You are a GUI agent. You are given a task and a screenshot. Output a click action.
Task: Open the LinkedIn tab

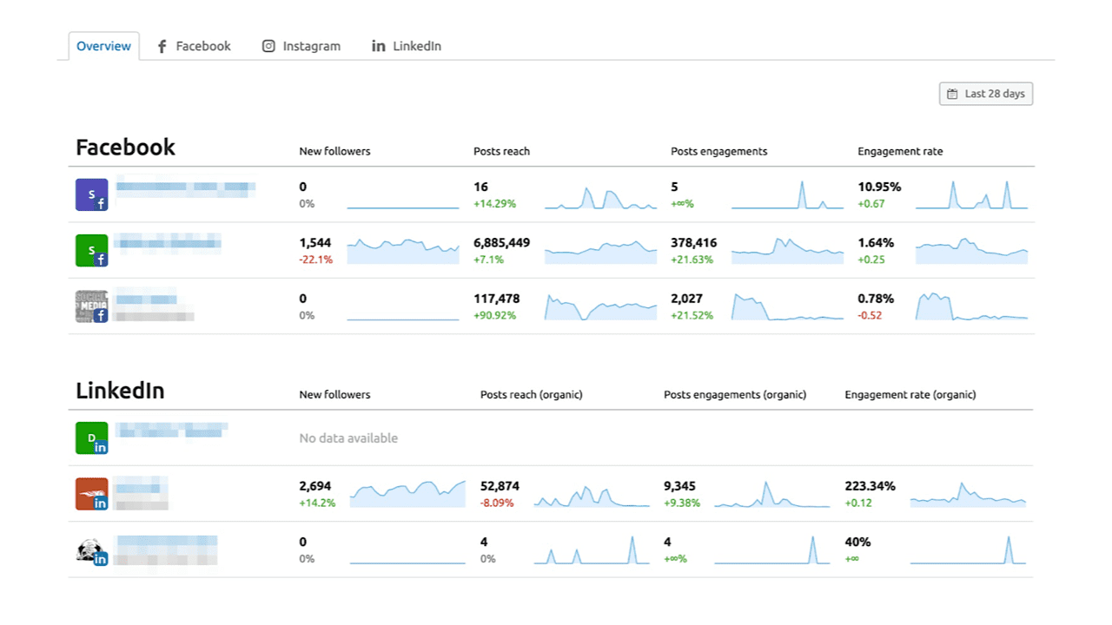pyautogui.click(x=415, y=46)
